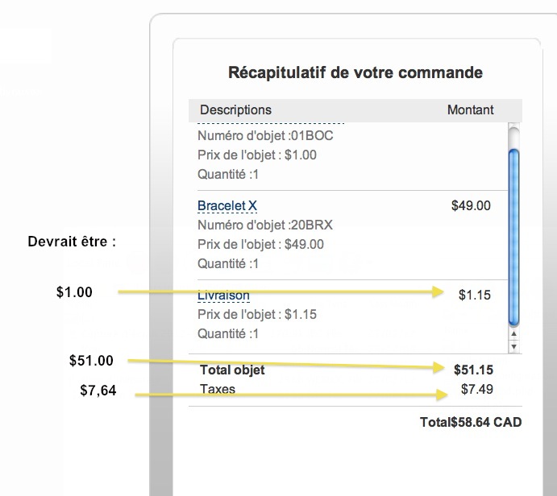
Task: Click the $1.15 Livraison amount
Action: click(475, 296)
